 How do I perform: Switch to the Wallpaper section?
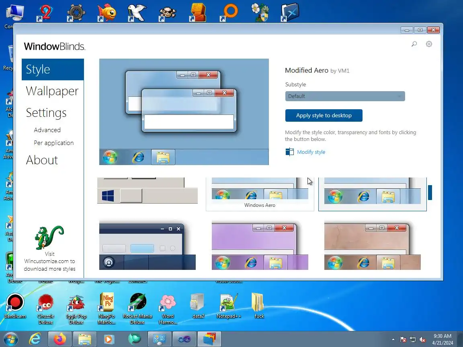point(52,91)
